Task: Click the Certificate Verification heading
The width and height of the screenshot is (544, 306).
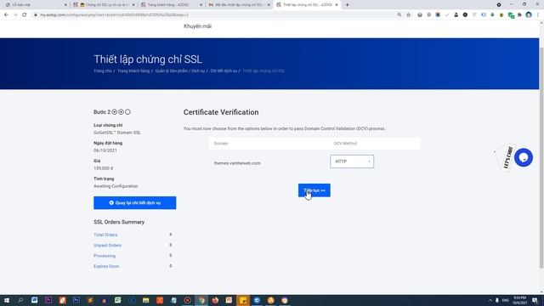Action: [x=221, y=112]
